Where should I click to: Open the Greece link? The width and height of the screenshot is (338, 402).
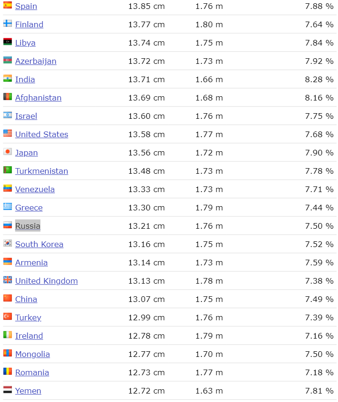(29, 208)
